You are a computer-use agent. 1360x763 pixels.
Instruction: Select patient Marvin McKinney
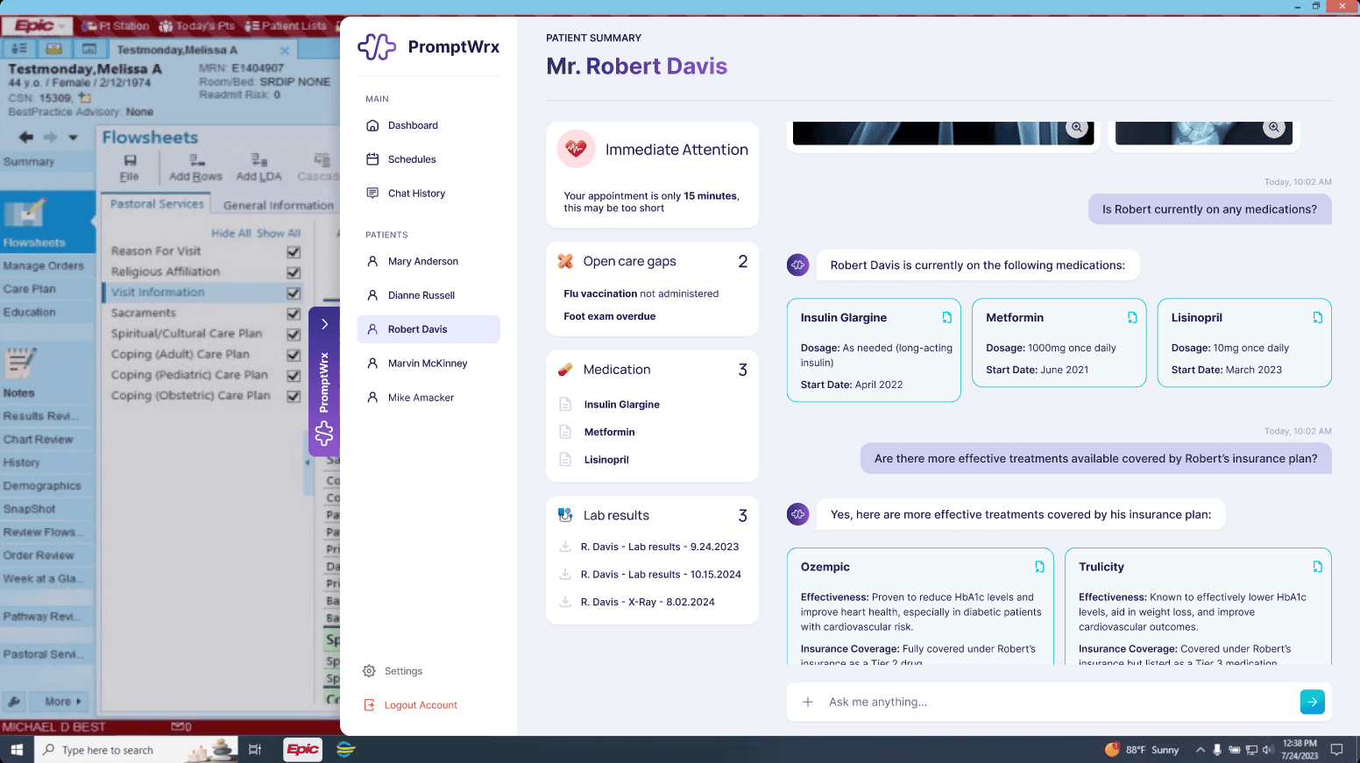(x=429, y=364)
